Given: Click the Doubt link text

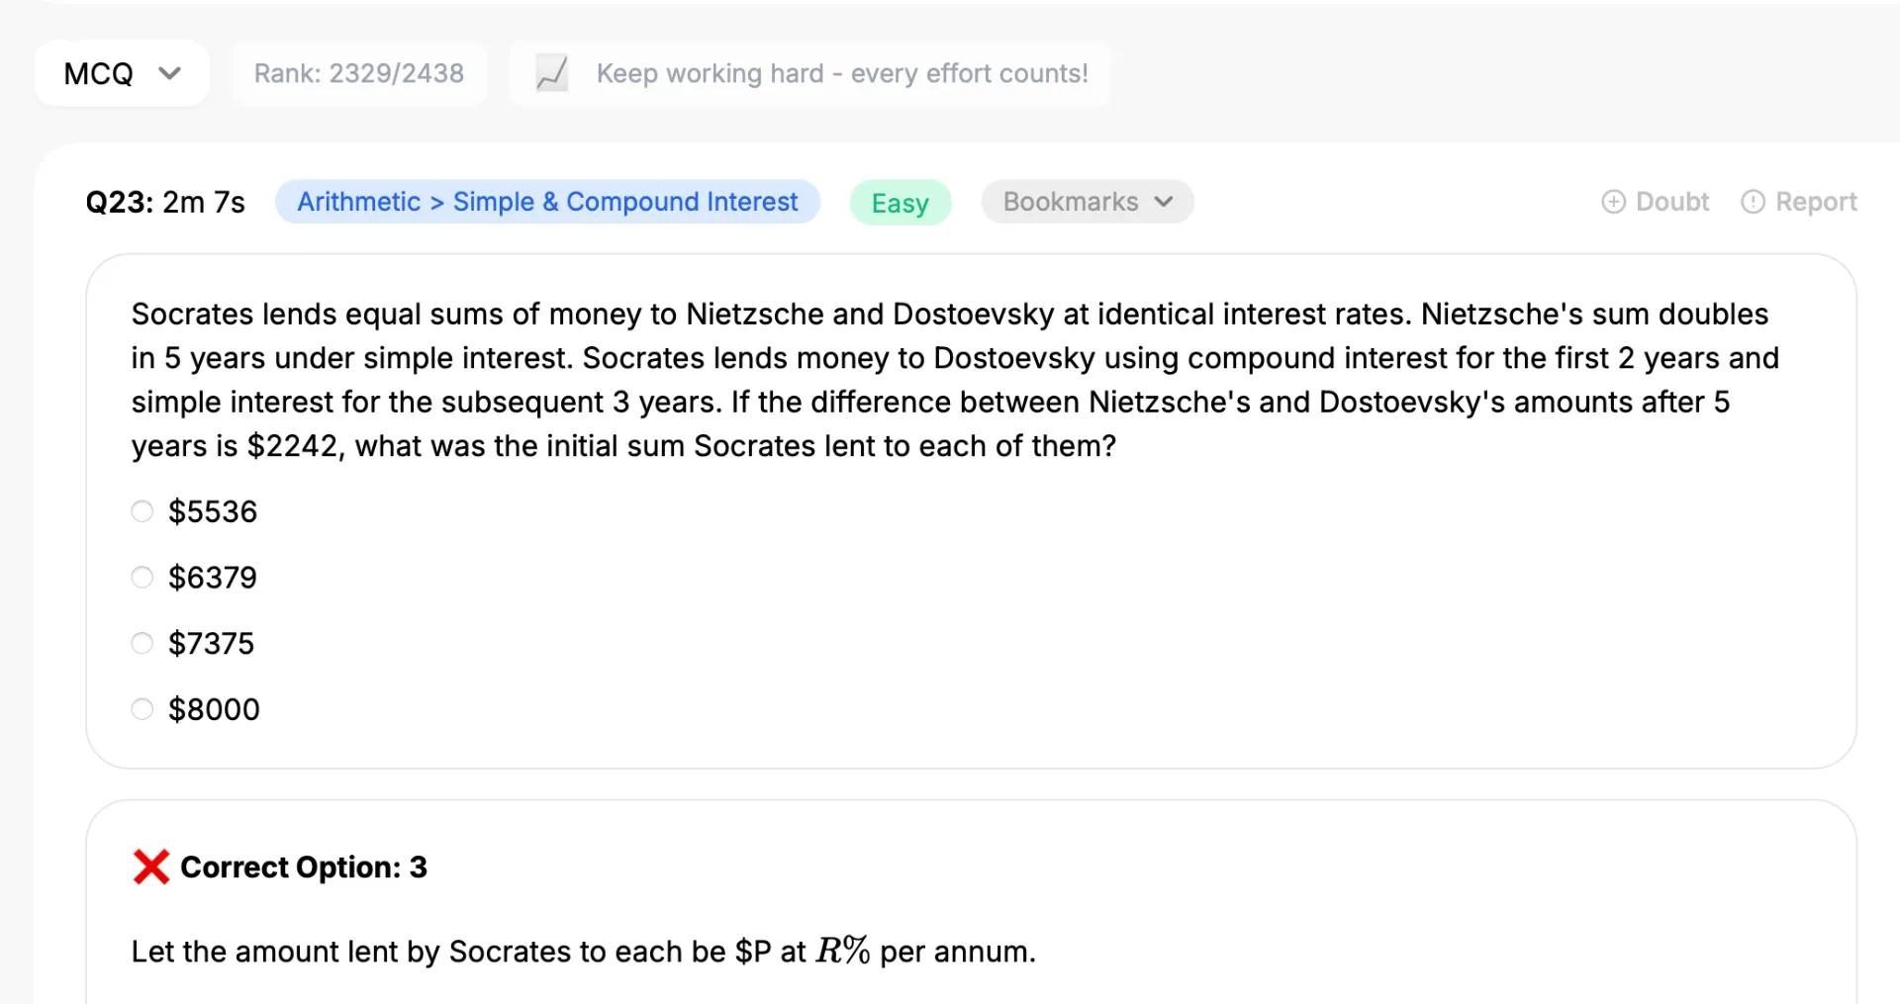Looking at the screenshot, I should point(1672,202).
